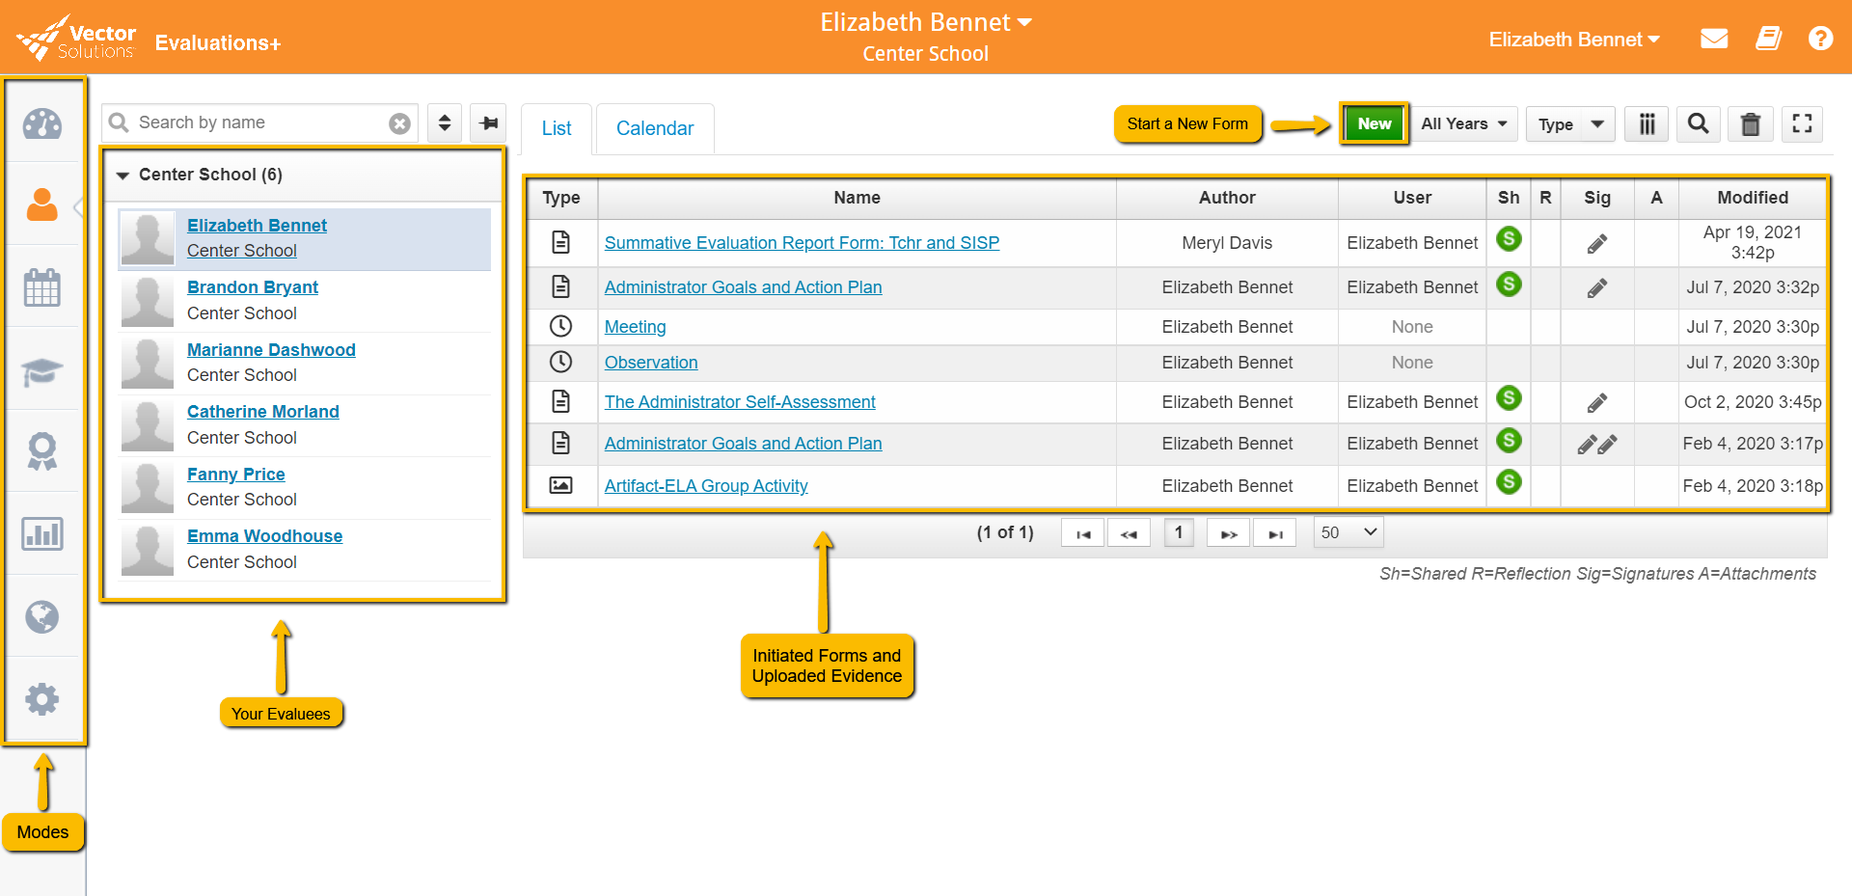Click the award ribbon sidebar icon

[42, 450]
